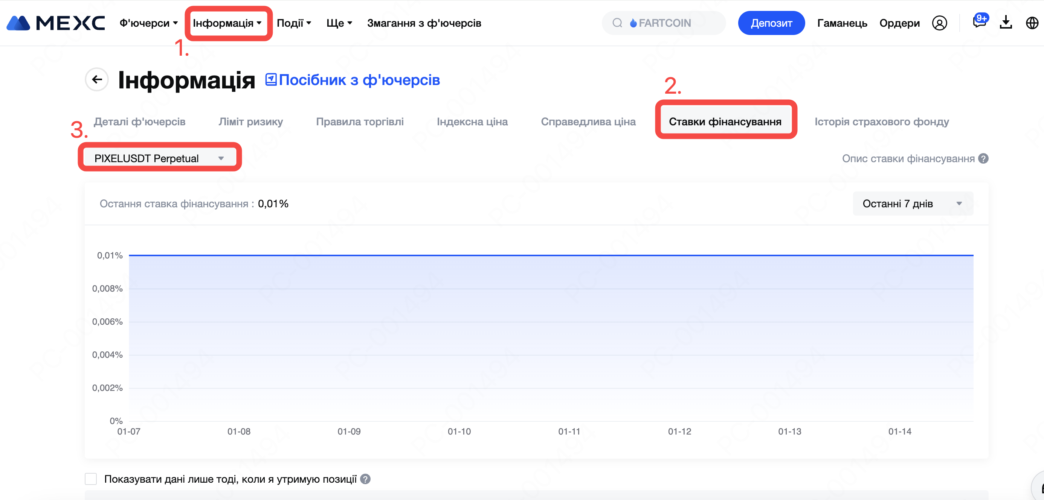1044x500 pixels.
Task: Open the user profile icon
Action: [x=939, y=23]
